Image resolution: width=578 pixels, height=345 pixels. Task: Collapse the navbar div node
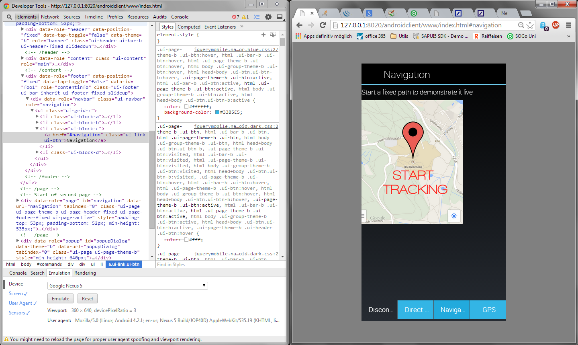pos(27,99)
